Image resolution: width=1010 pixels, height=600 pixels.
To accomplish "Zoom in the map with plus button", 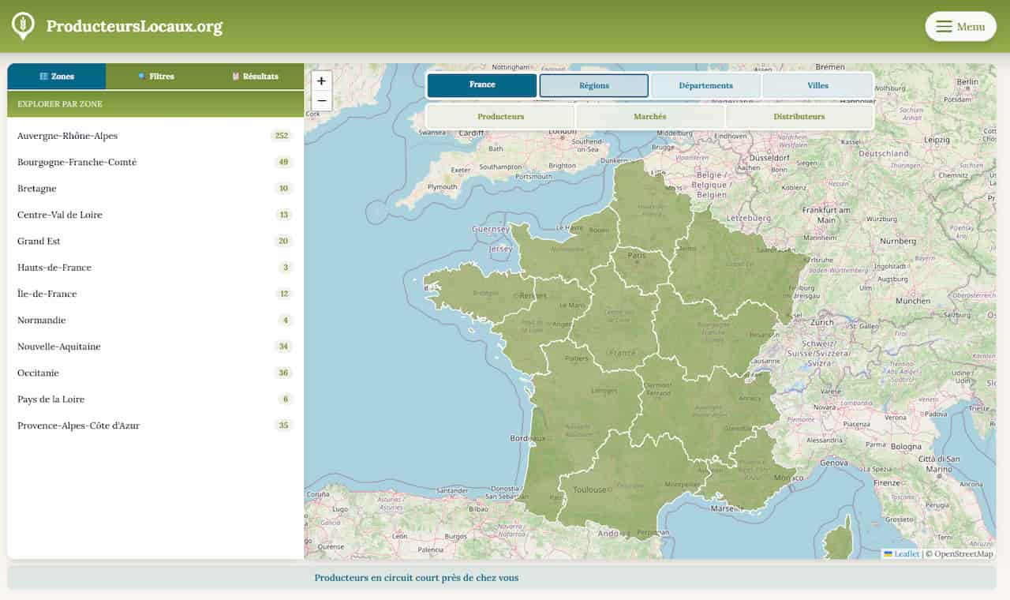I will [321, 81].
